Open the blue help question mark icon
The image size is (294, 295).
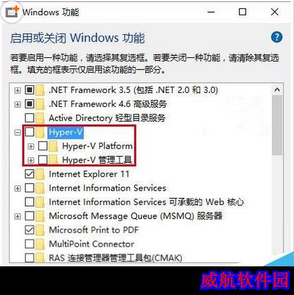(277, 38)
